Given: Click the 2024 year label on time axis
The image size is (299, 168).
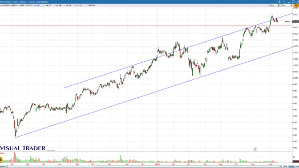Looking at the screenshot, I should click(x=157, y=164).
